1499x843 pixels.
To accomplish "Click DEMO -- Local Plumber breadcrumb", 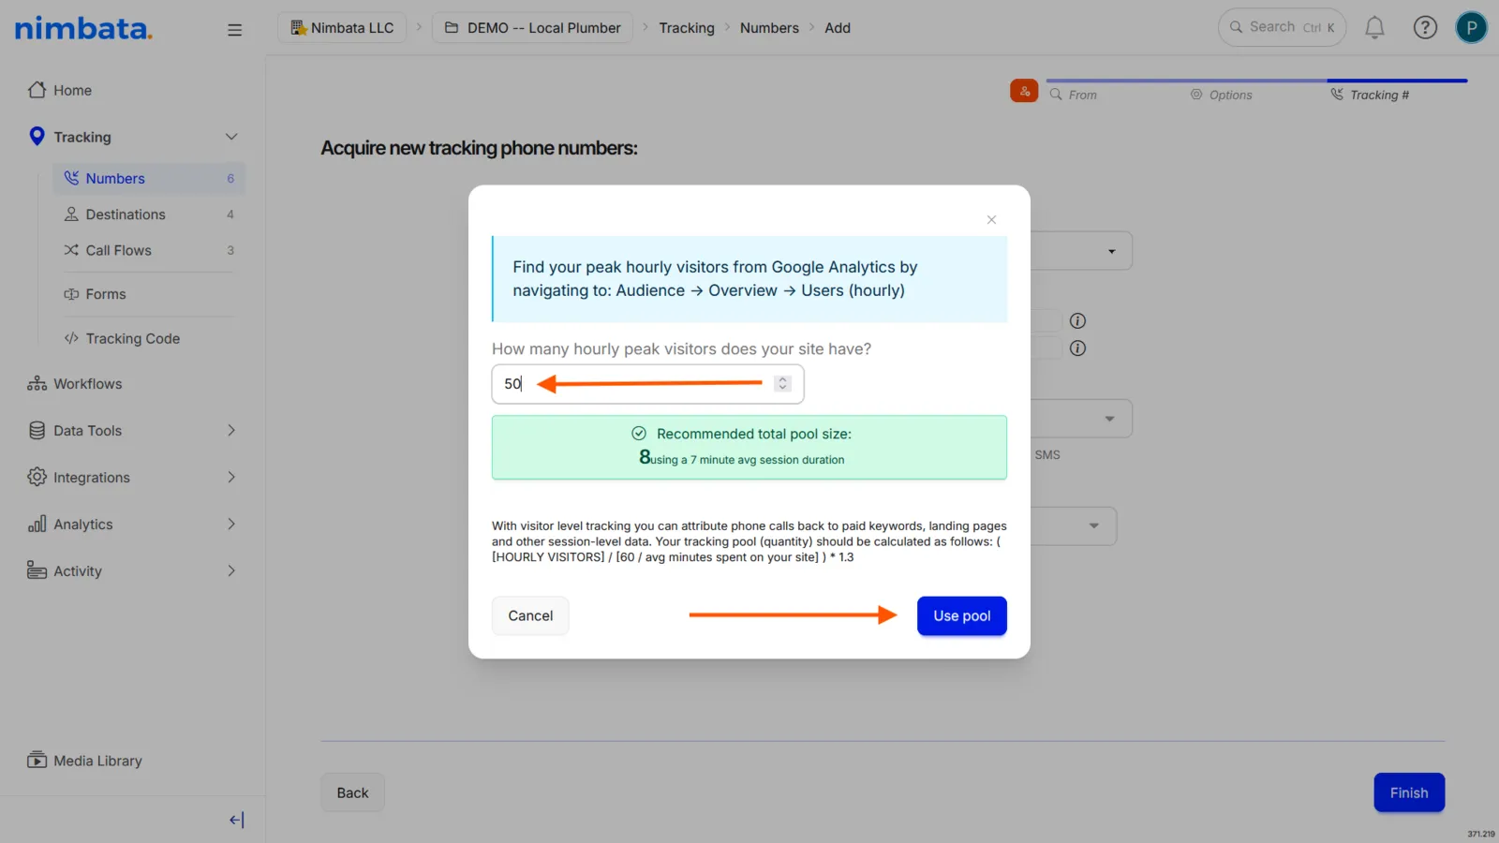I will pos(532,28).
